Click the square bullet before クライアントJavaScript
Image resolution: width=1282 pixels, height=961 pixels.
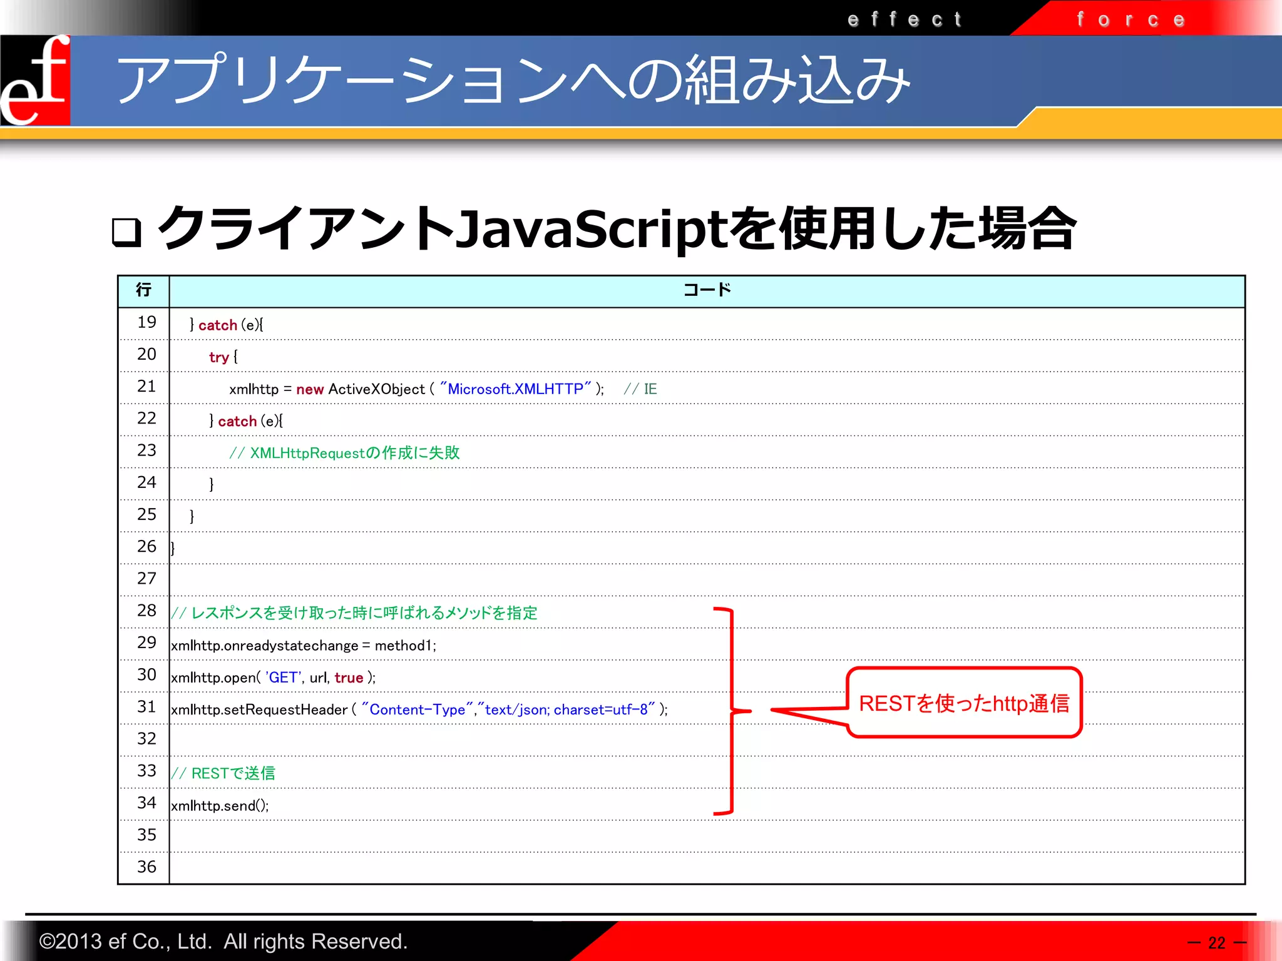click(127, 232)
